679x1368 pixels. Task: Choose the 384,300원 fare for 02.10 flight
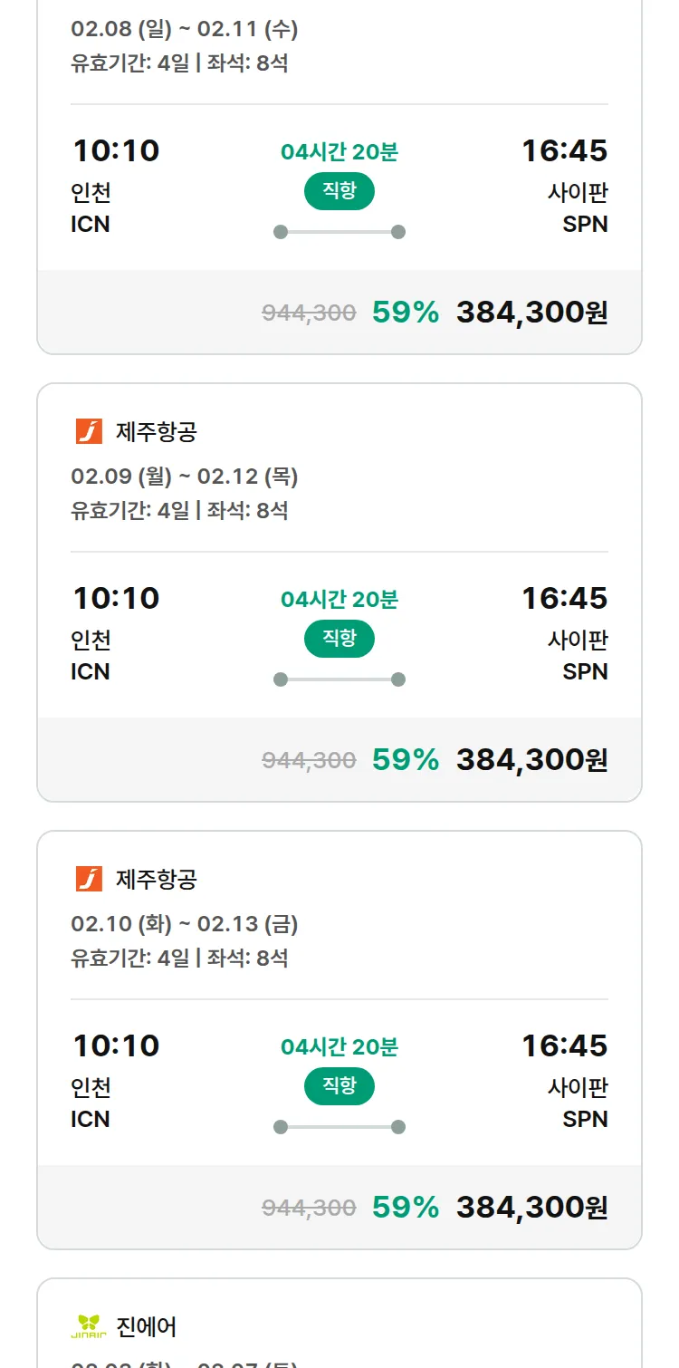(531, 1208)
